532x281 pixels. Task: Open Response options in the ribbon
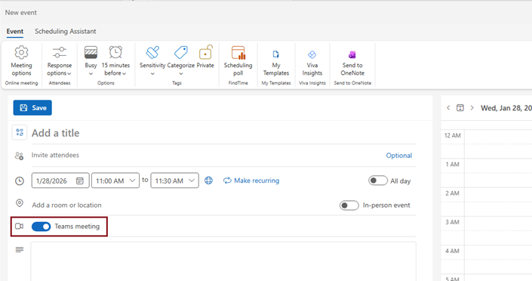point(60,62)
